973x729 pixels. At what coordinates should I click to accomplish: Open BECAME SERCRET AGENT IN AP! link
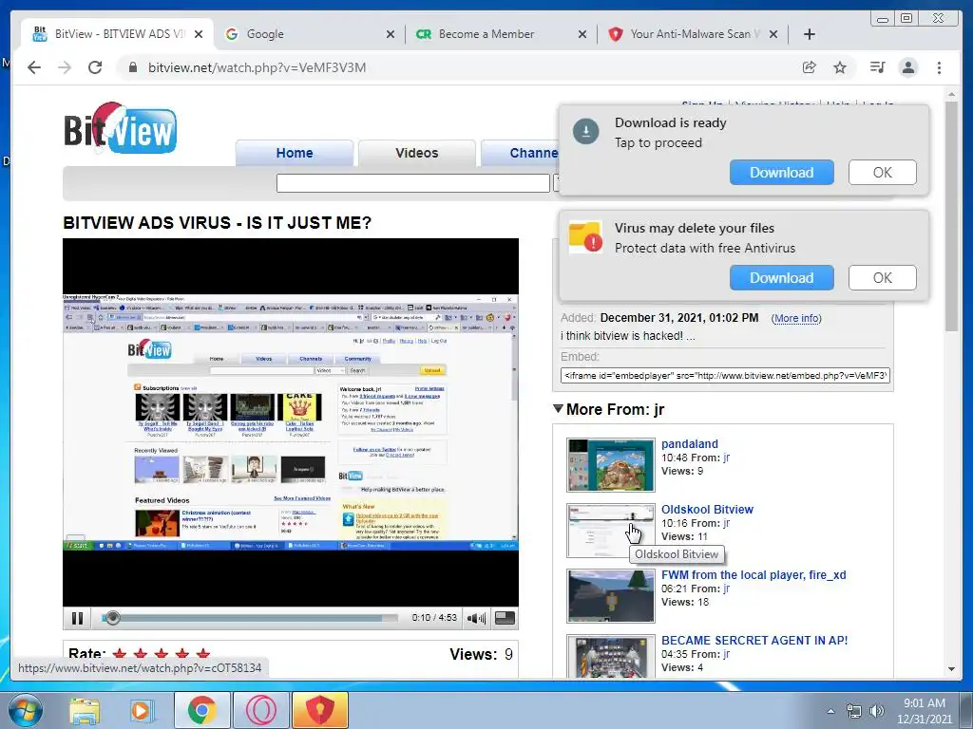click(754, 641)
